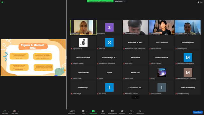Click the green encryption shield icon
This screenshot has height=115, width=204.
click(2, 2)
